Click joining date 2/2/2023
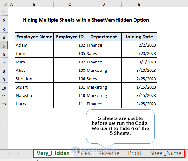The height and width of the screenshot is (161, 188). point(139,45)
